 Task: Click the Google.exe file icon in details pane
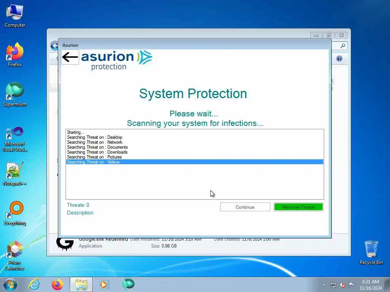(x=65, y=244)
